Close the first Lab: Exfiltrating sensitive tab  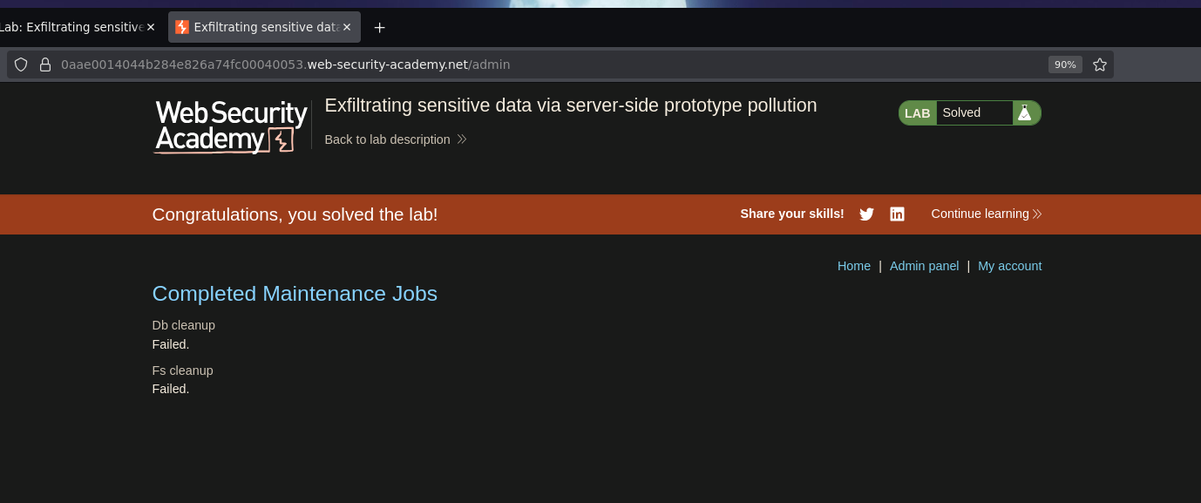point(151,27)
